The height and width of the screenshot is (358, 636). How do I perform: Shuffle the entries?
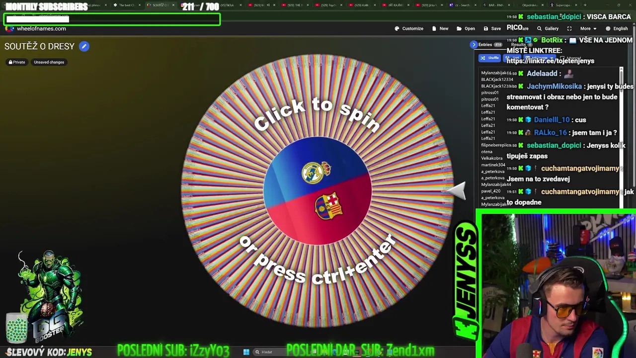489,58
